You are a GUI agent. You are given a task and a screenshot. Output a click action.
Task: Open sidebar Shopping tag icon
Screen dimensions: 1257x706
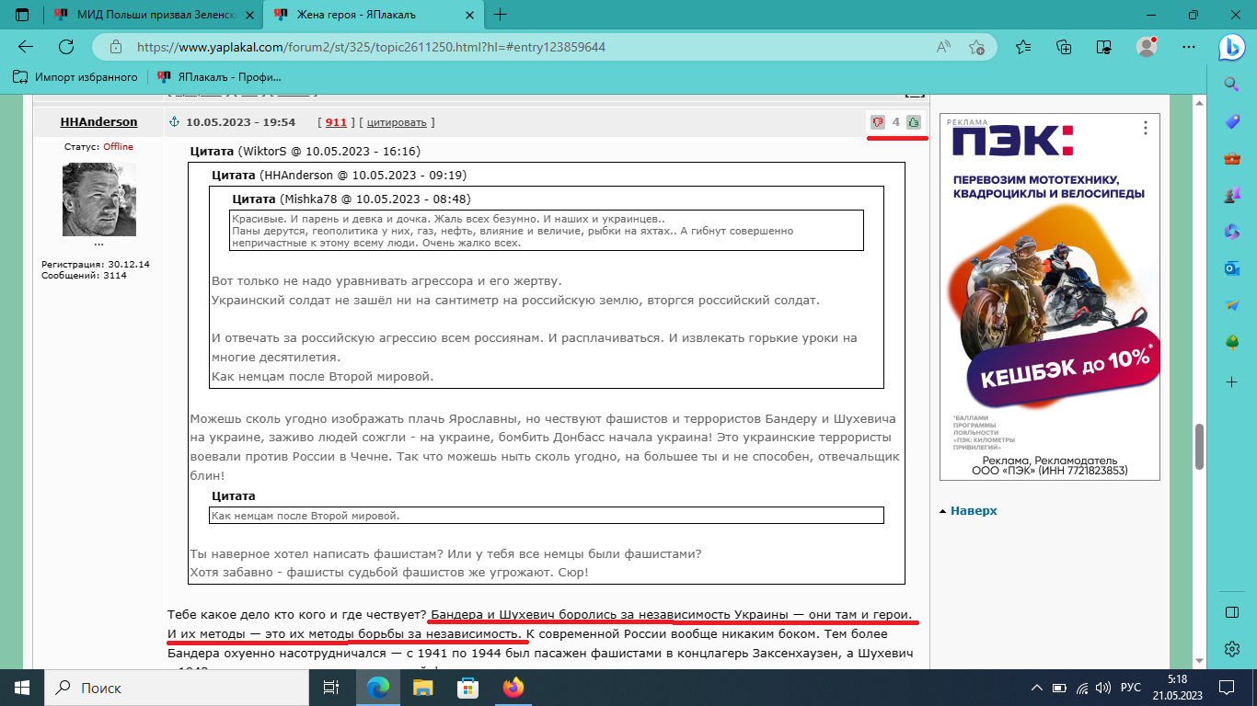(1232, 121)
